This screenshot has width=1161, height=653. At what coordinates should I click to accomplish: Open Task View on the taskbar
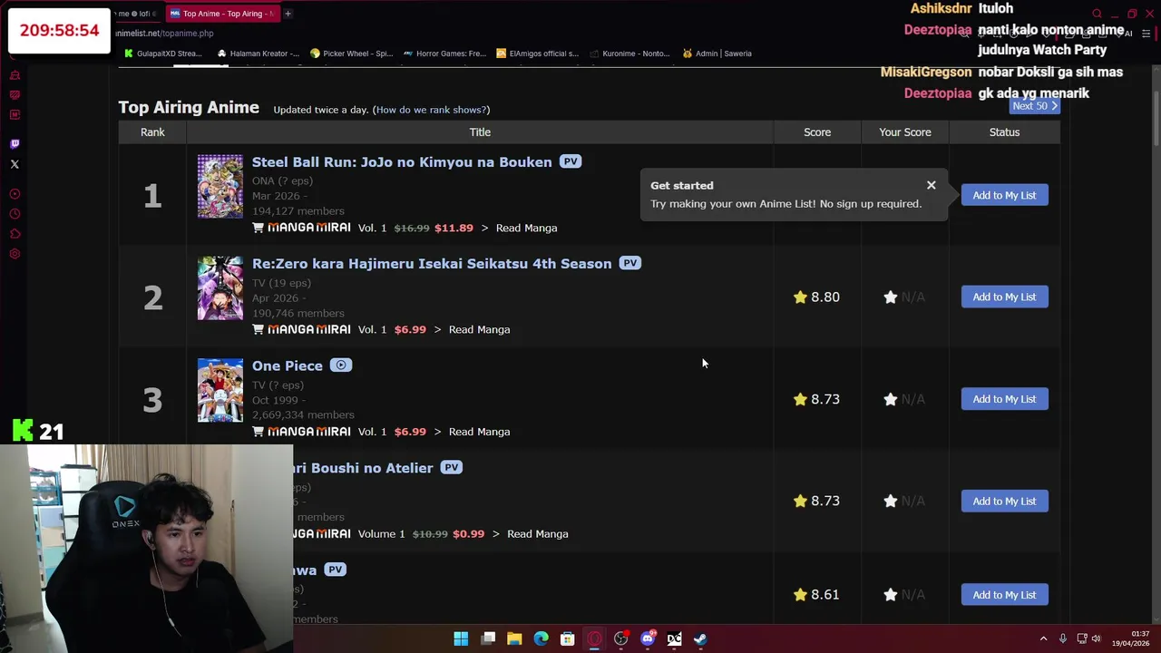[488, 638]
